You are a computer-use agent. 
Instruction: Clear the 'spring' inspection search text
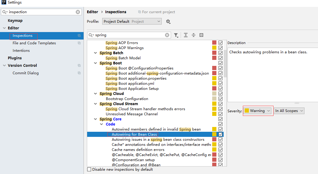point(167,35)
